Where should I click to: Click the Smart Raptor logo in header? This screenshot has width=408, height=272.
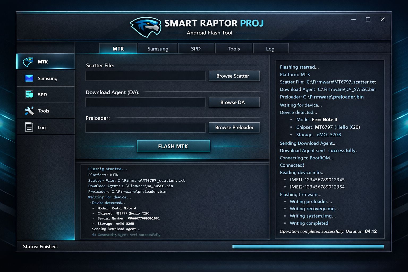(146, 27)
